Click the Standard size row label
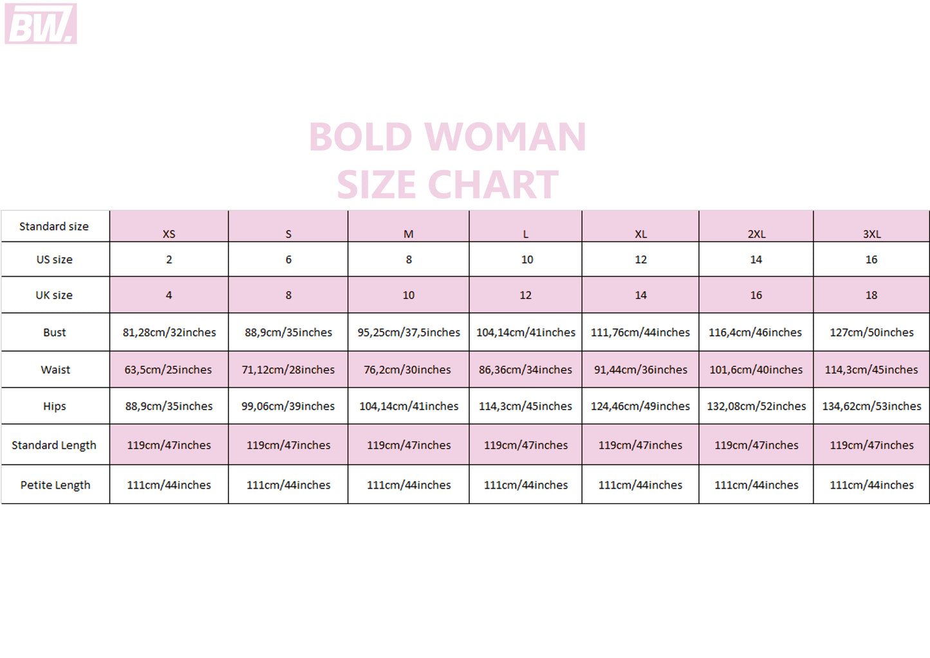The width and height of the screenshot is (930, 658). click(54, 227)
